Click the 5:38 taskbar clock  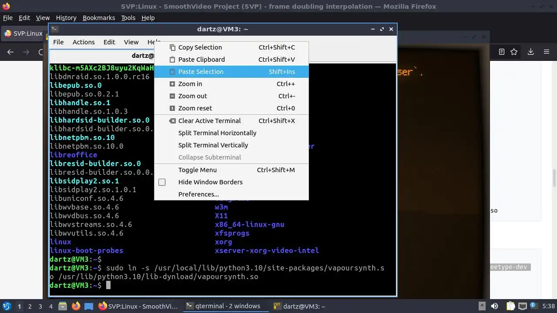tap(548, 306)
